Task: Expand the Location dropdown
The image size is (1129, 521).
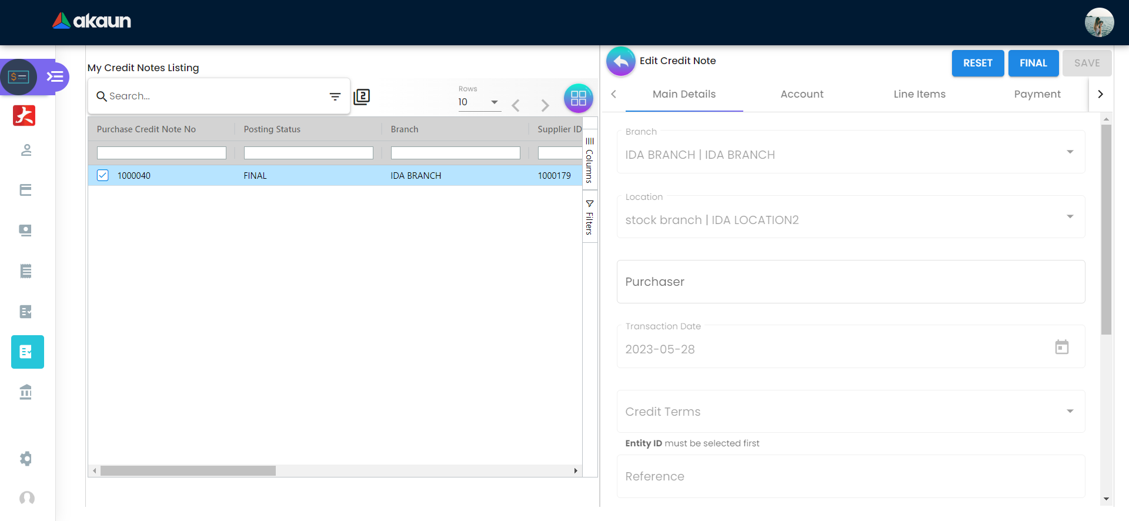Action: tap(1070, 217)
